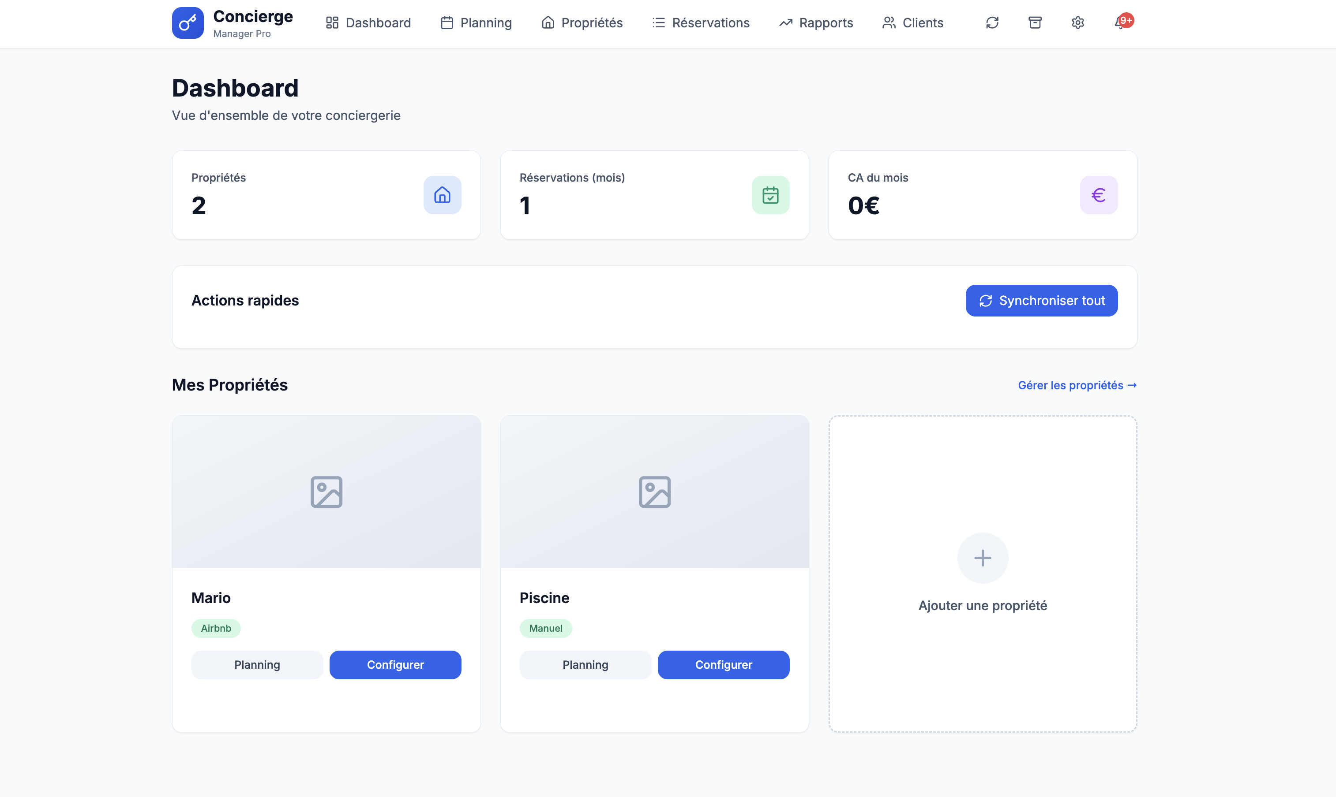This screenshot has width=1336, height=797.
Task: Click the home icon on the Propriétés card
Action: click(442, 195)
